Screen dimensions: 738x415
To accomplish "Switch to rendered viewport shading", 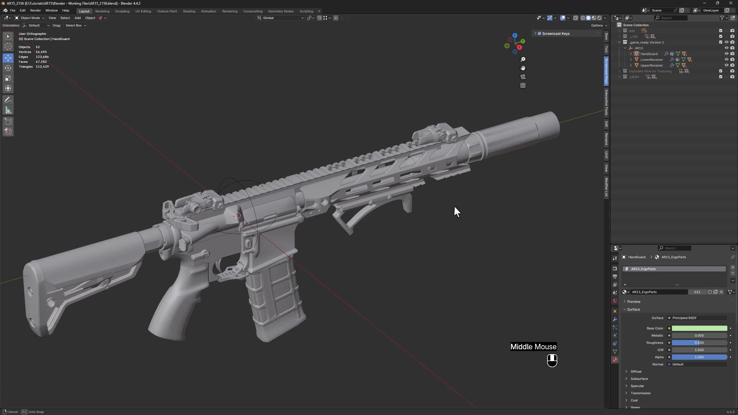I will [599, 18].
